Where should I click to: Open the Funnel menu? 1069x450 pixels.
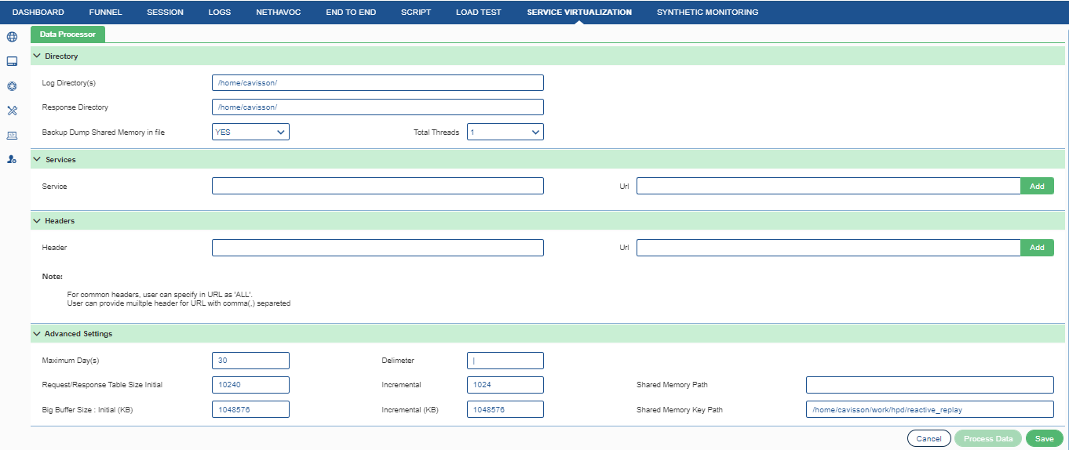coord(105,13)
